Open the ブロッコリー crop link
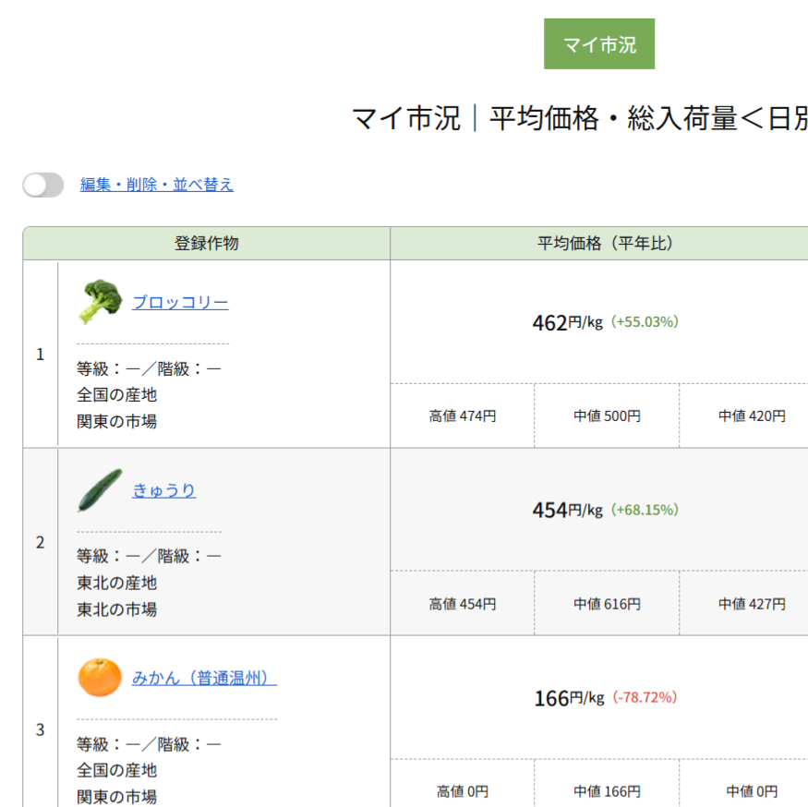Viewport: 808px width, 807px height. (x=180, y=303)
